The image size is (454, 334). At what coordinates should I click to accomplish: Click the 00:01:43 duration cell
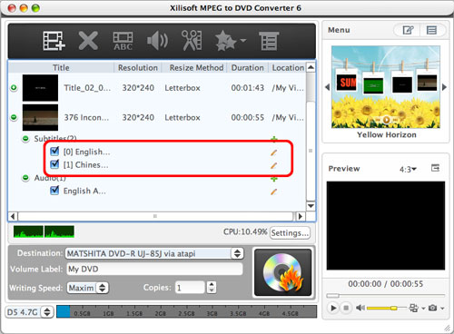(x=247, y=88)
